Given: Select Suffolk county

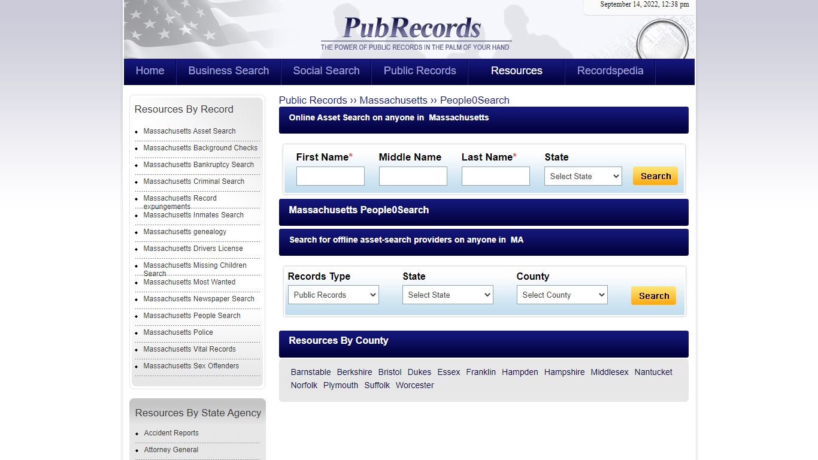Looking at the screenshot, I should pyautogui.click(x=377, y=385).
